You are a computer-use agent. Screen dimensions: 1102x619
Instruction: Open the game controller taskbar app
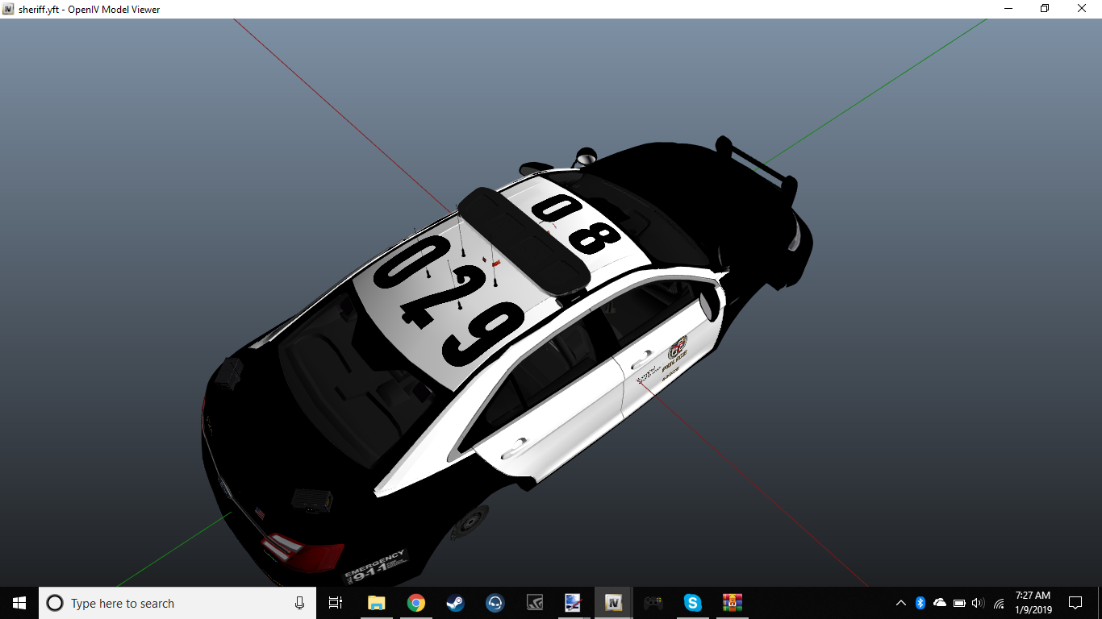(x=653, y=603)
